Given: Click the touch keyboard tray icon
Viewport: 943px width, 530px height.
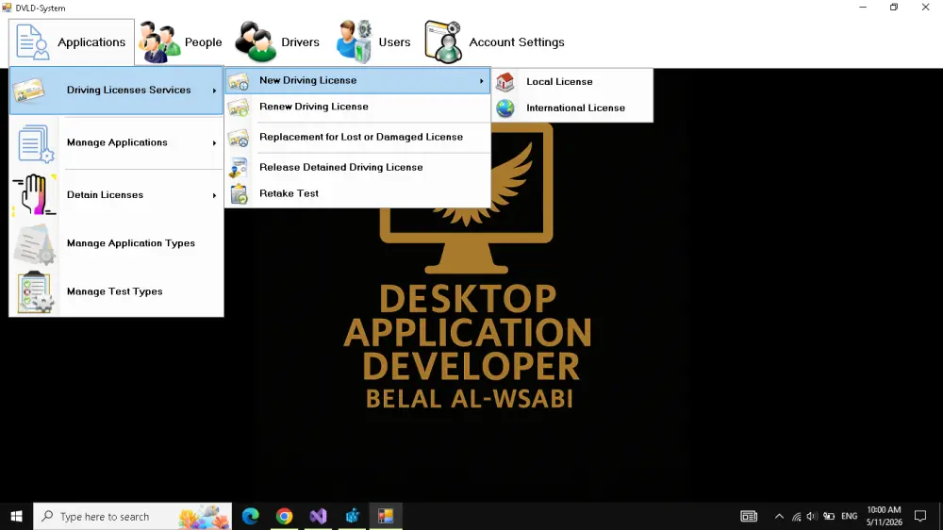Looking at the screenshot, I should click(x=749, y=516).
